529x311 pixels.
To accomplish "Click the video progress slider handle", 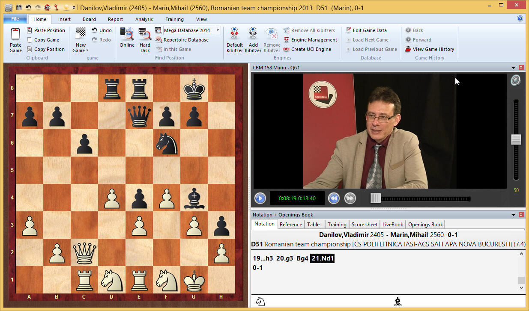I will [376, 198].
